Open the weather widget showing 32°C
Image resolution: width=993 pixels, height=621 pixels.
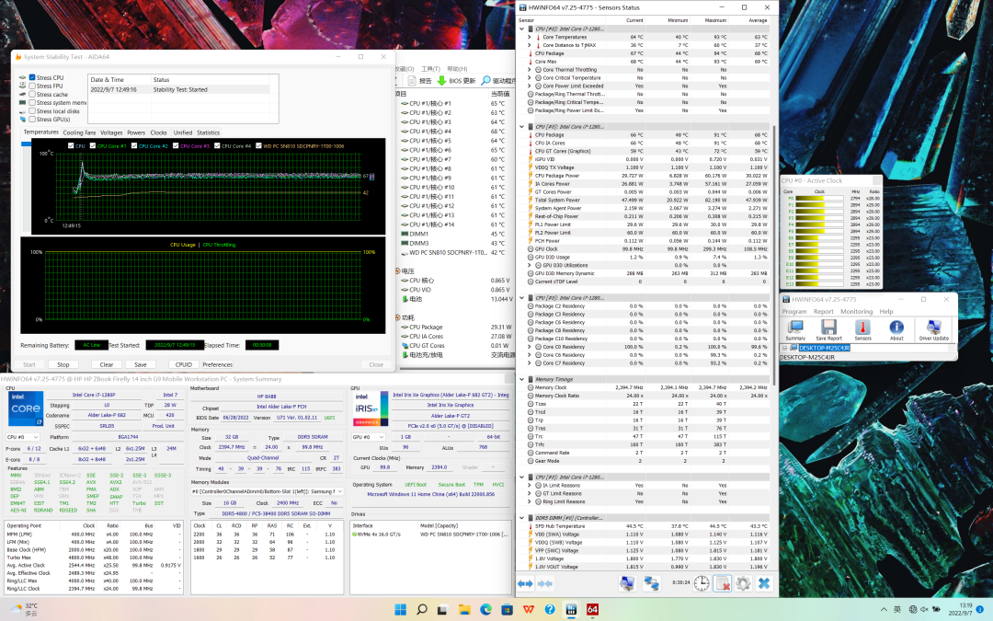(x=24, y=609)
